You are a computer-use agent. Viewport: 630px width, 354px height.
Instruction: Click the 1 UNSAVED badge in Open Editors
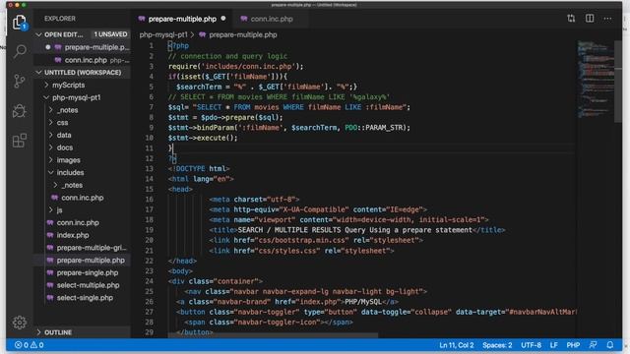pos(110,34)
